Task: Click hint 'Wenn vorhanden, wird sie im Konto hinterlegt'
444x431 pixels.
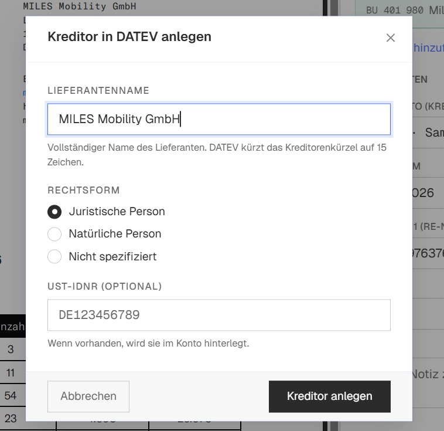Action: (x=148, y=344)
